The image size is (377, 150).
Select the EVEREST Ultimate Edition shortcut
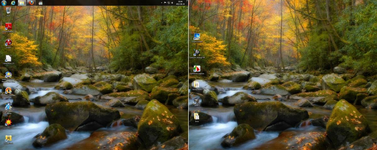[x=8, y=93]
